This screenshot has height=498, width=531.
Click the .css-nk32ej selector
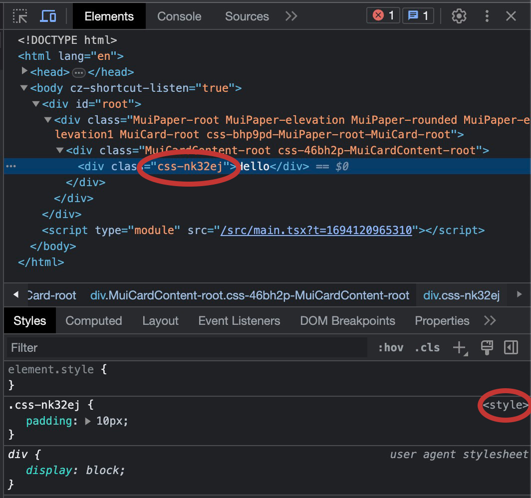[x=44, y=405]
